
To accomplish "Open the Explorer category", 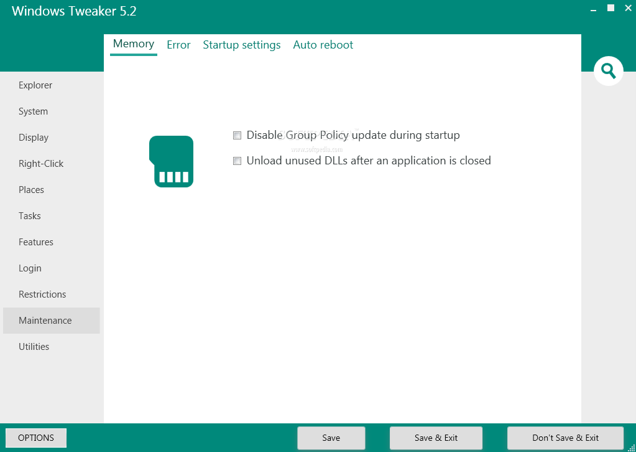I will coord(52,85).
